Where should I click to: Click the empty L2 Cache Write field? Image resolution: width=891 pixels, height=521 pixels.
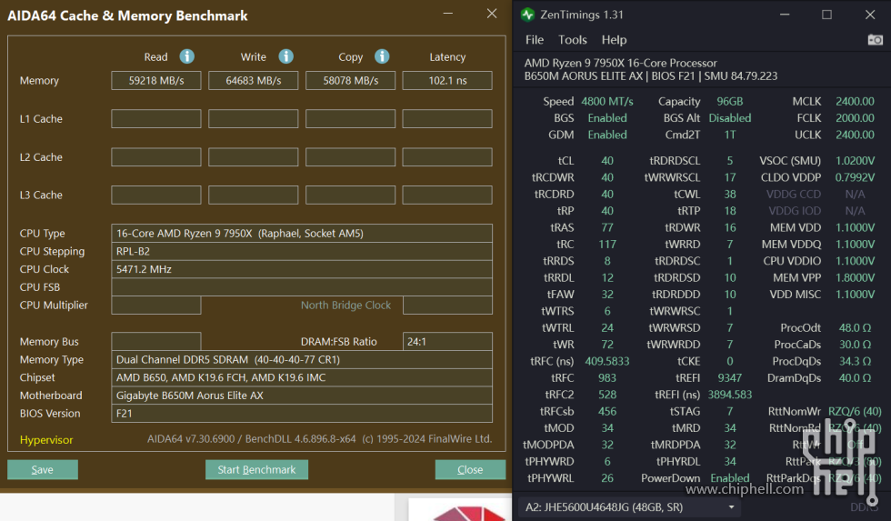point(254,156)
